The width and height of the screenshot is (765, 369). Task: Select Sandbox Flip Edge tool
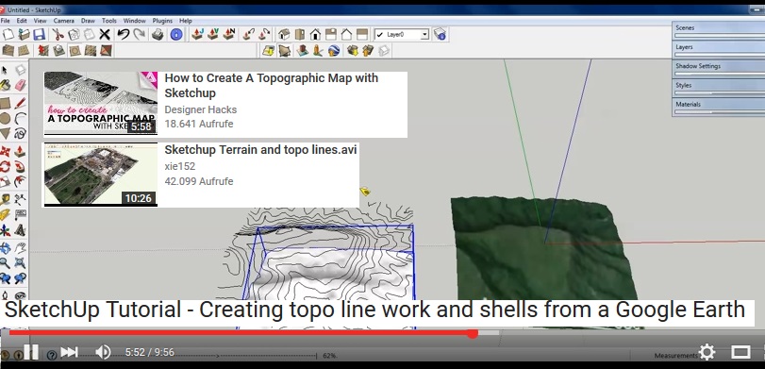(106, 51)
